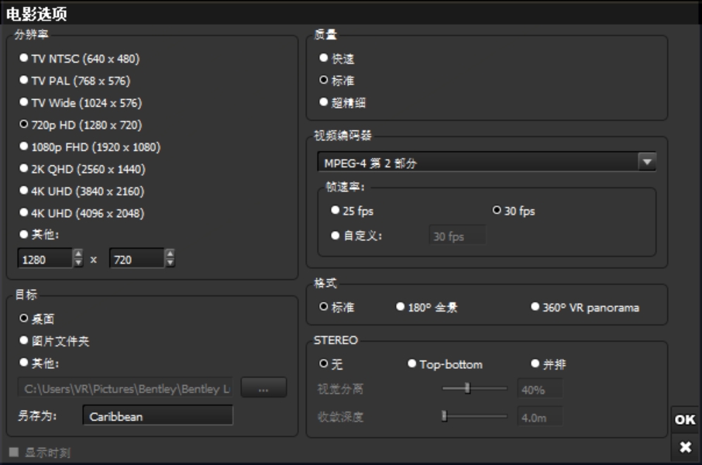Click the 另存为 filename field Caribbean
702x465 pixels.
point(158,415)
